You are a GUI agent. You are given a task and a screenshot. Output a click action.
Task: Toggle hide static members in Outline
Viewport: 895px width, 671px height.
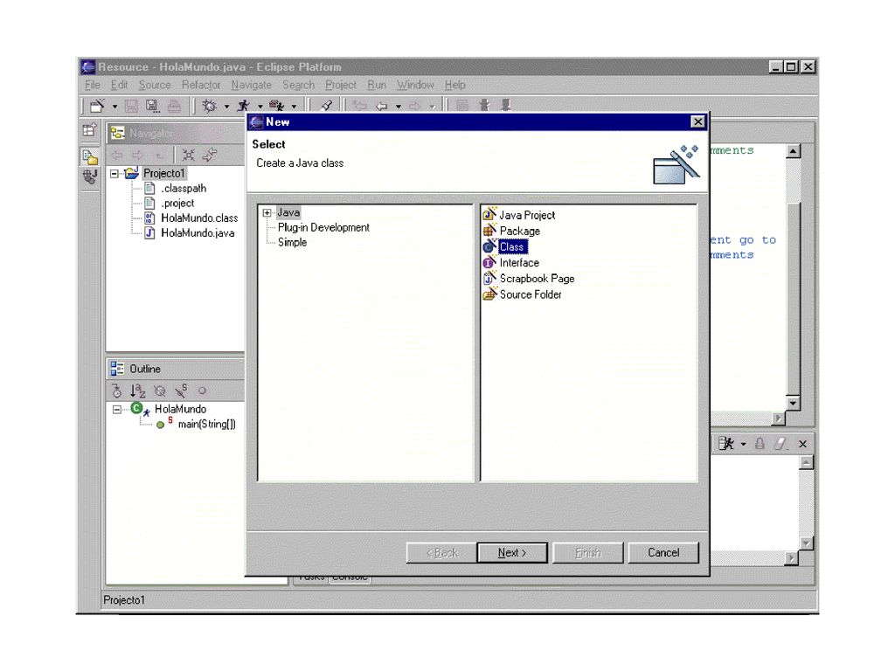181,391
